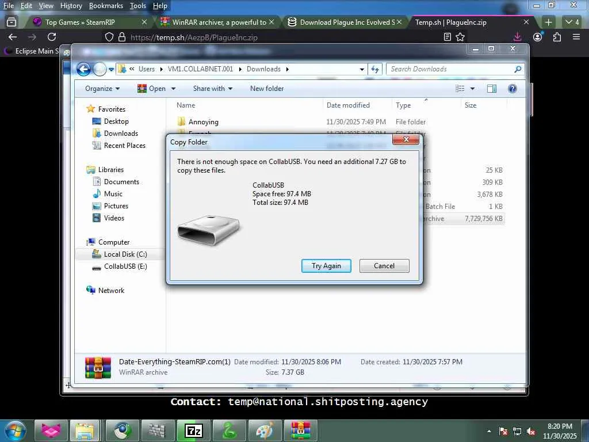Select Desktop in navigation pane
Screen dimensions: 589x442
(116, 121)
